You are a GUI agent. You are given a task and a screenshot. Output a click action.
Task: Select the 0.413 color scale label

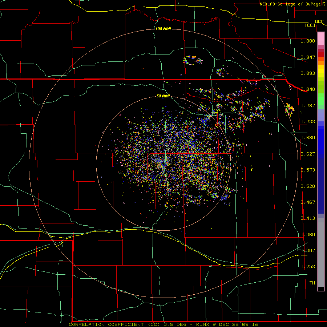pyautogui.click(x=308, y=218)
